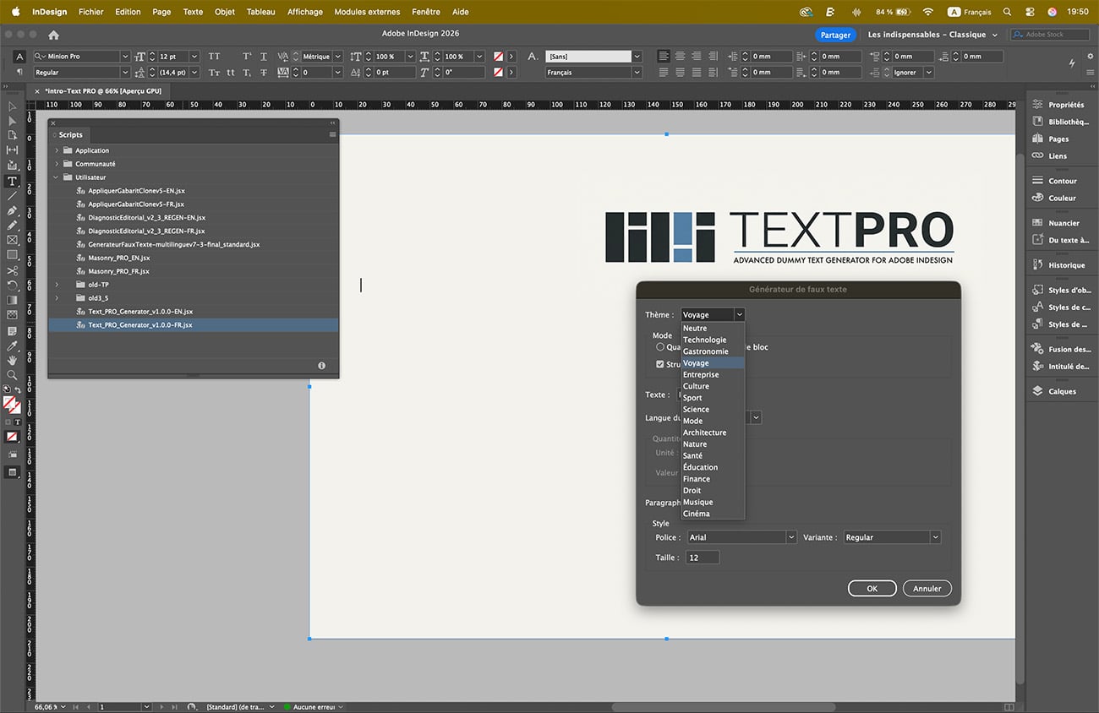This screenshot has width=1099, height=713.
Task: Open the Tableau menu
Action: point(260,12)
